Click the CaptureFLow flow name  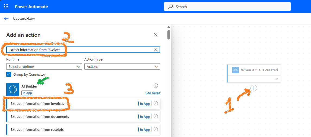click(x=24, y=19)
